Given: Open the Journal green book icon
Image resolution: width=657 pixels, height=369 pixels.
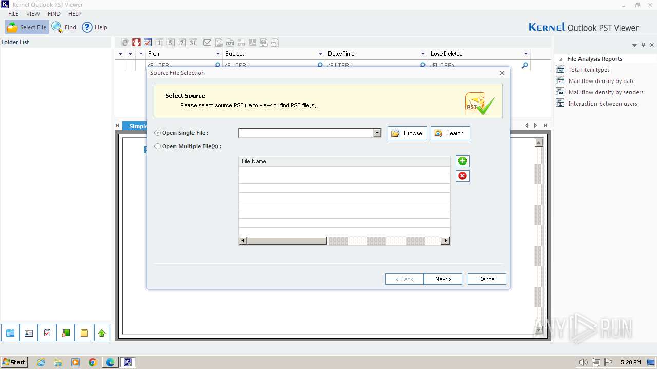Looking at the screenshot, I should [66, 333].
